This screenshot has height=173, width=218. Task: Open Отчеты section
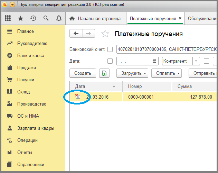point(25,152)
